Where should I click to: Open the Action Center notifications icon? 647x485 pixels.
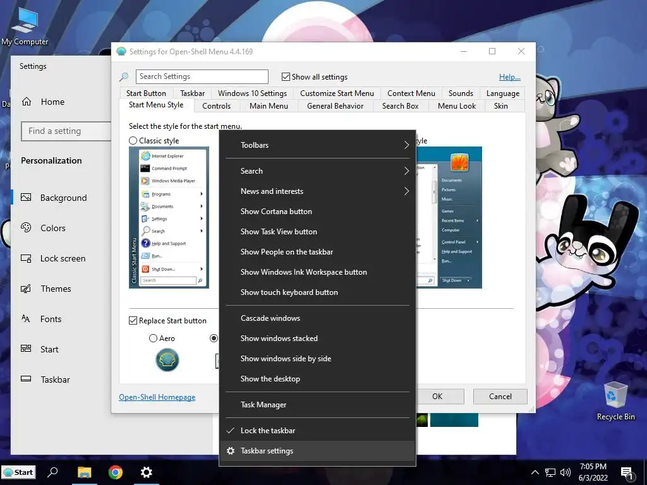click(627, 474)
